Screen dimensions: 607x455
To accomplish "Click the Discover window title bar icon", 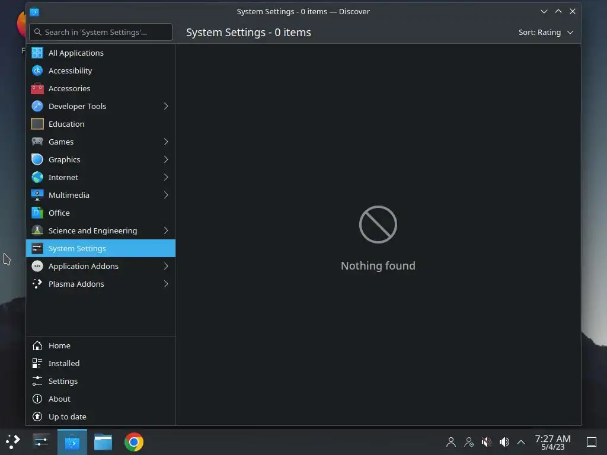I will click(34, 12).
